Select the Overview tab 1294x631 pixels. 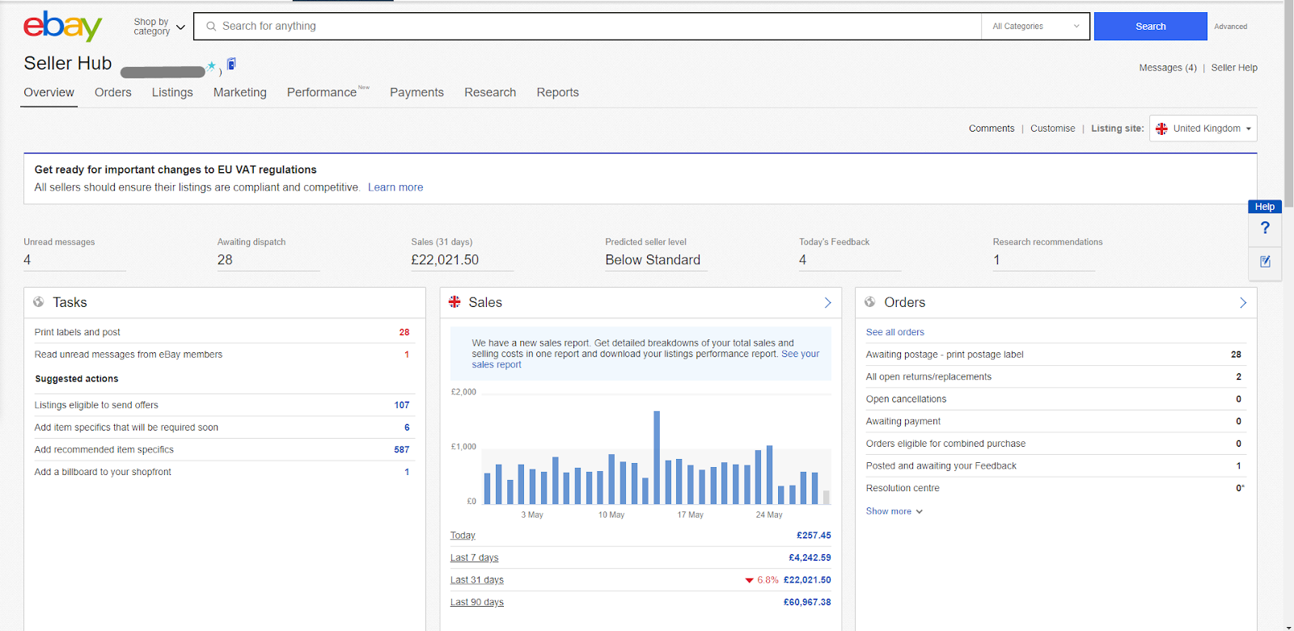(x=49, y=92)
